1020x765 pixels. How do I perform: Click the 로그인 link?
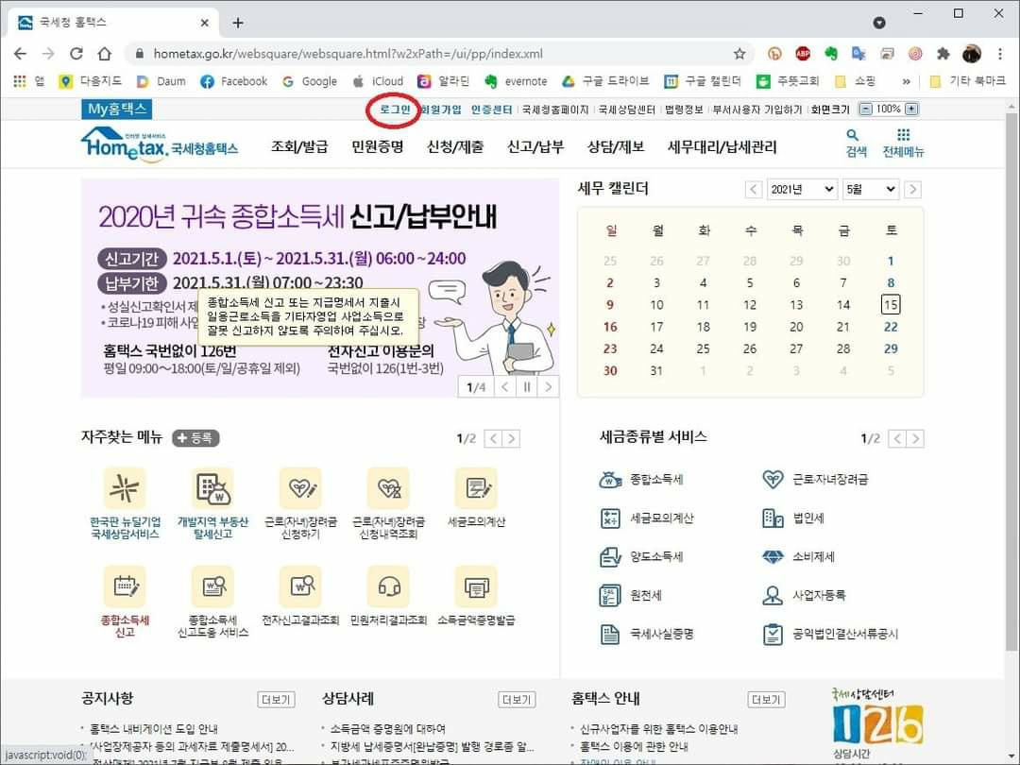[395, 109]
